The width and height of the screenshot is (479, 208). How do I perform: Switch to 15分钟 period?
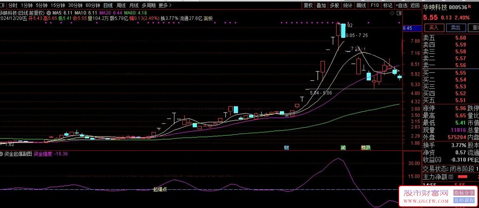pyautogui.click(x=57, y=6)
